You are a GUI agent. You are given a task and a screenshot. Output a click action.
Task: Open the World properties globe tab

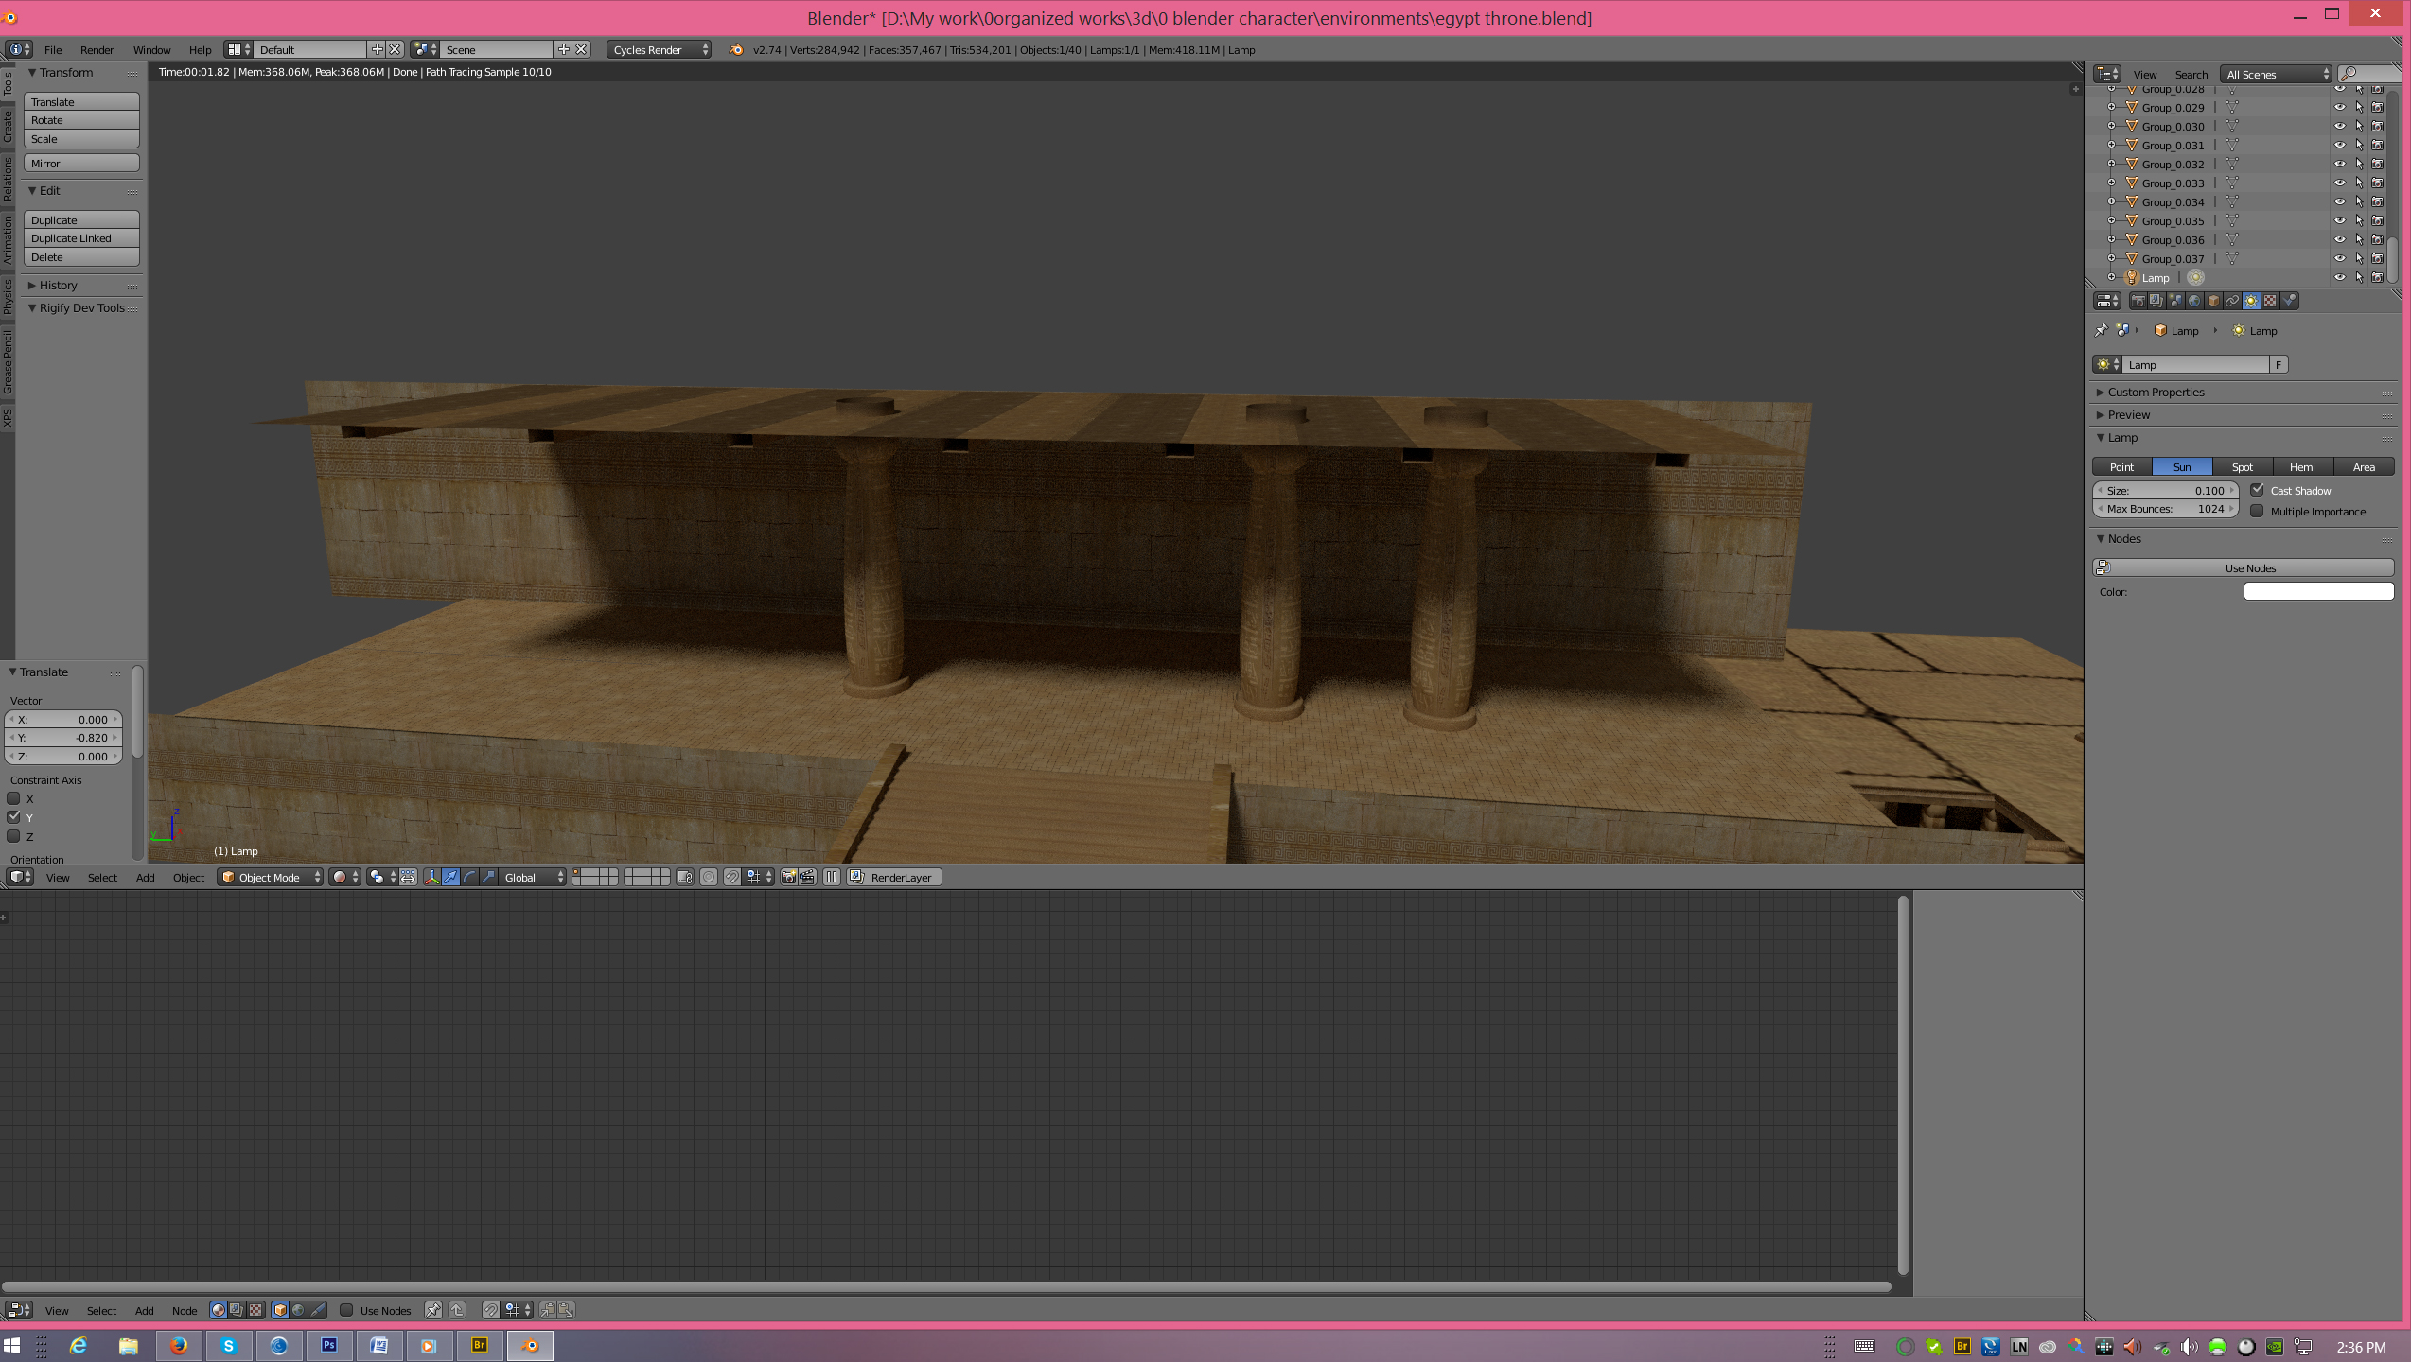pos(2194,301)
